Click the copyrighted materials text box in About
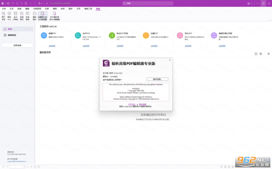The width and height of the screenshot is (272, 169). [136, 92]
